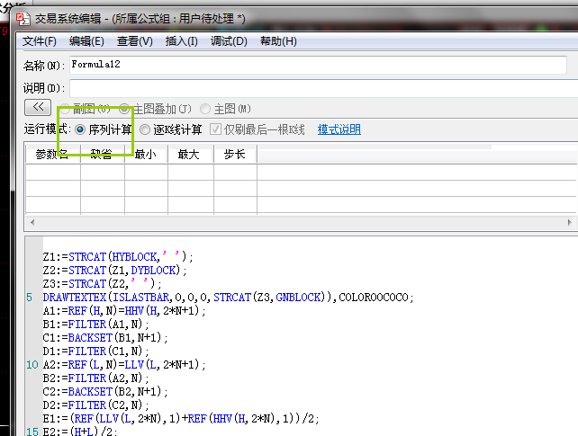
Task: Open the 插入(I) menu
Action: point(182,41)
